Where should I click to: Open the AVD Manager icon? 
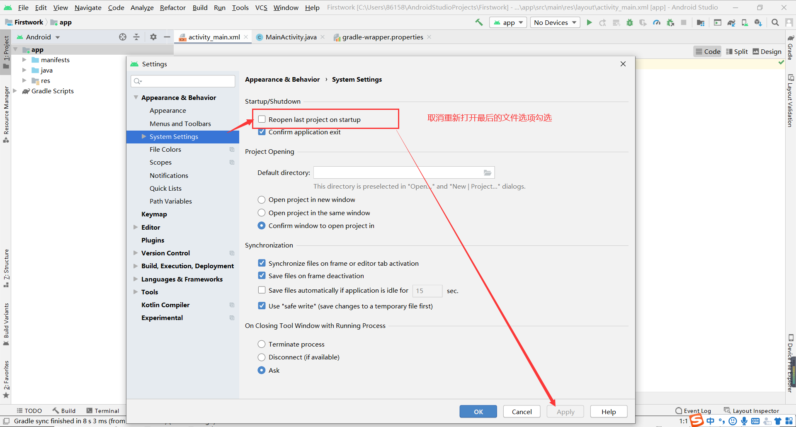[x=745, y=22]
